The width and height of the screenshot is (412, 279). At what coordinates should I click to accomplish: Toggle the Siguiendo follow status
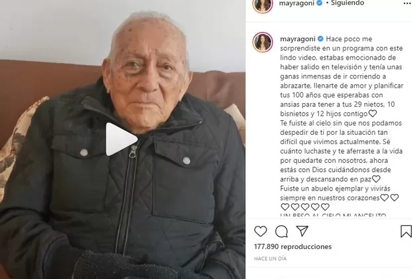[348, 3]
